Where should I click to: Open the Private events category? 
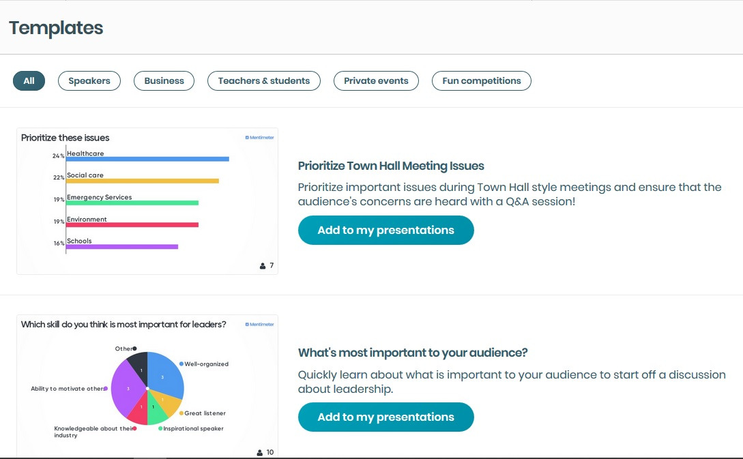[x=376, y=80]
